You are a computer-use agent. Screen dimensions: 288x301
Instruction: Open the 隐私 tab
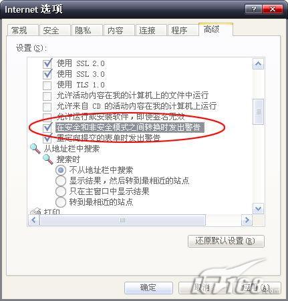click(x=87, y=30)
